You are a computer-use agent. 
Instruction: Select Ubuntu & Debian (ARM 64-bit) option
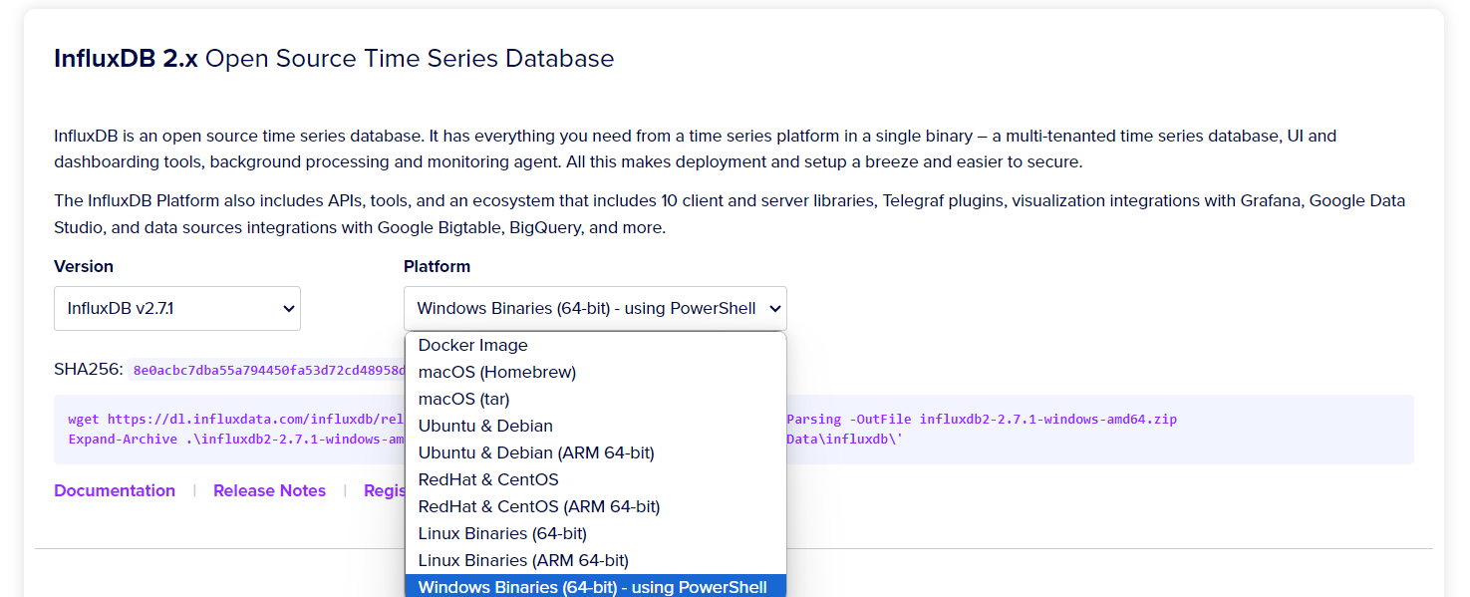595,452
